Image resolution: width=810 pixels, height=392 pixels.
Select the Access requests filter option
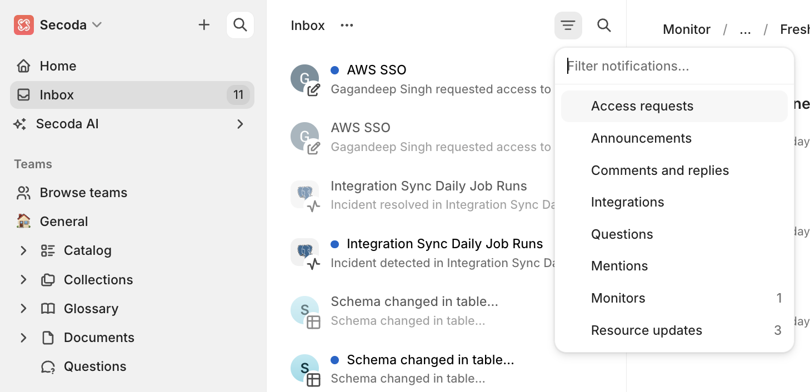[642, 106]
